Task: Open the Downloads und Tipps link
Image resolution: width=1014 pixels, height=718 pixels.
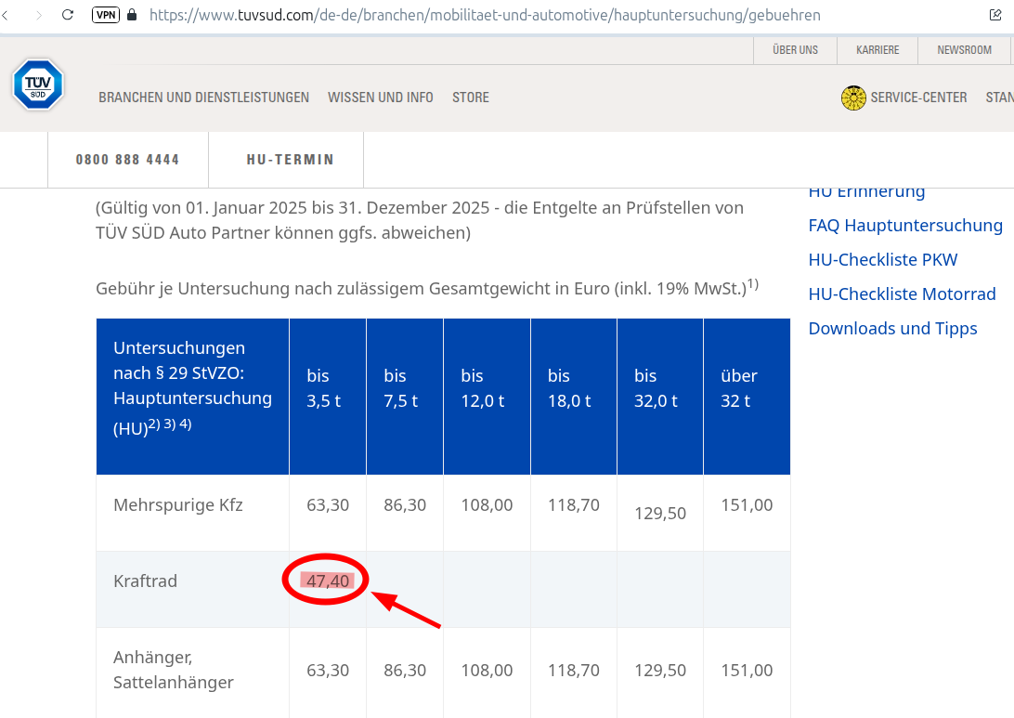Action: tap(892, 329)
